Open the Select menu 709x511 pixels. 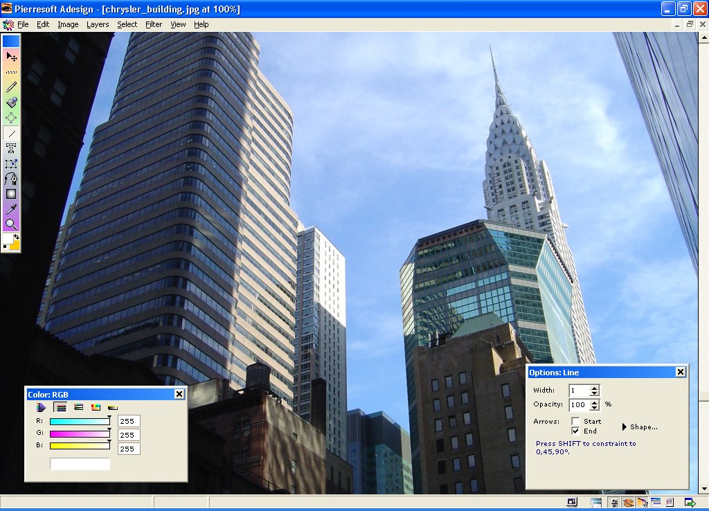[127, 24]
